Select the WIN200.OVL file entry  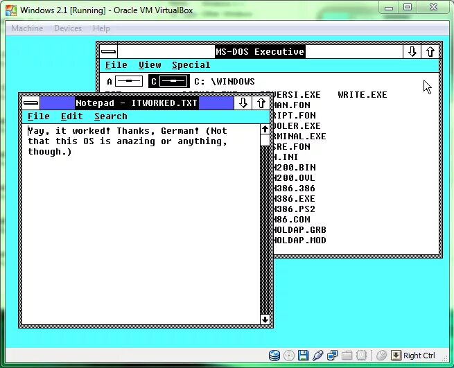294,178
